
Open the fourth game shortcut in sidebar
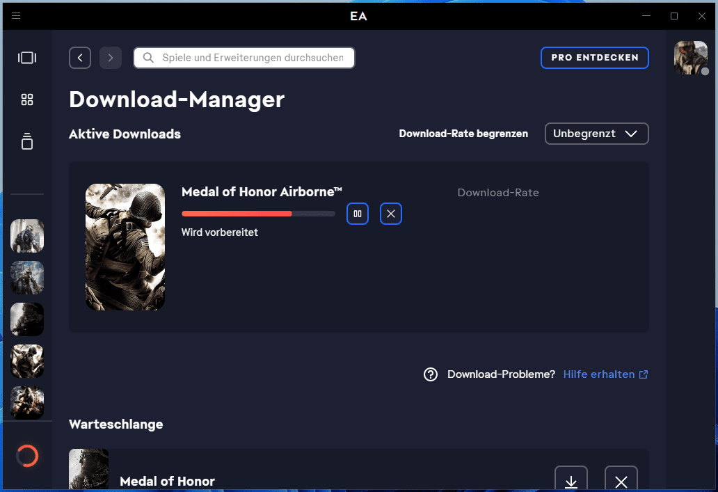pos(27,361)
